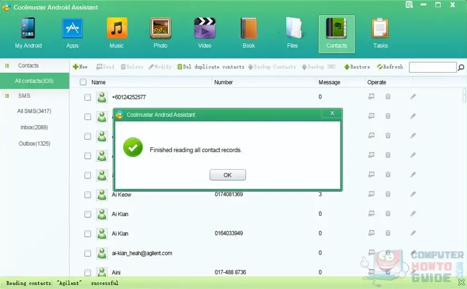Screen dimensions: 467x289
Task: Select All SMS(3417) in sidebar
Action: (34, 111)
